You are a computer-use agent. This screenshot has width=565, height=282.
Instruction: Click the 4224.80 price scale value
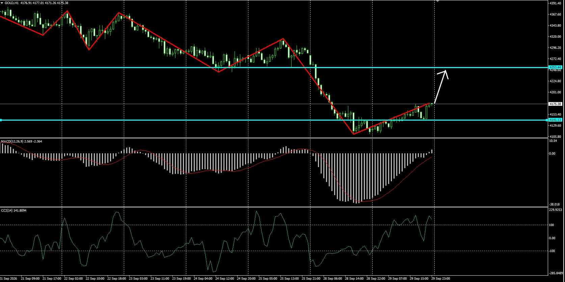coord(555,81)
